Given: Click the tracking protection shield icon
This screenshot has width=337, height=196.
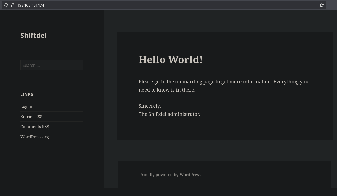Looking at the screenshot, I should [x=6, y=5].
